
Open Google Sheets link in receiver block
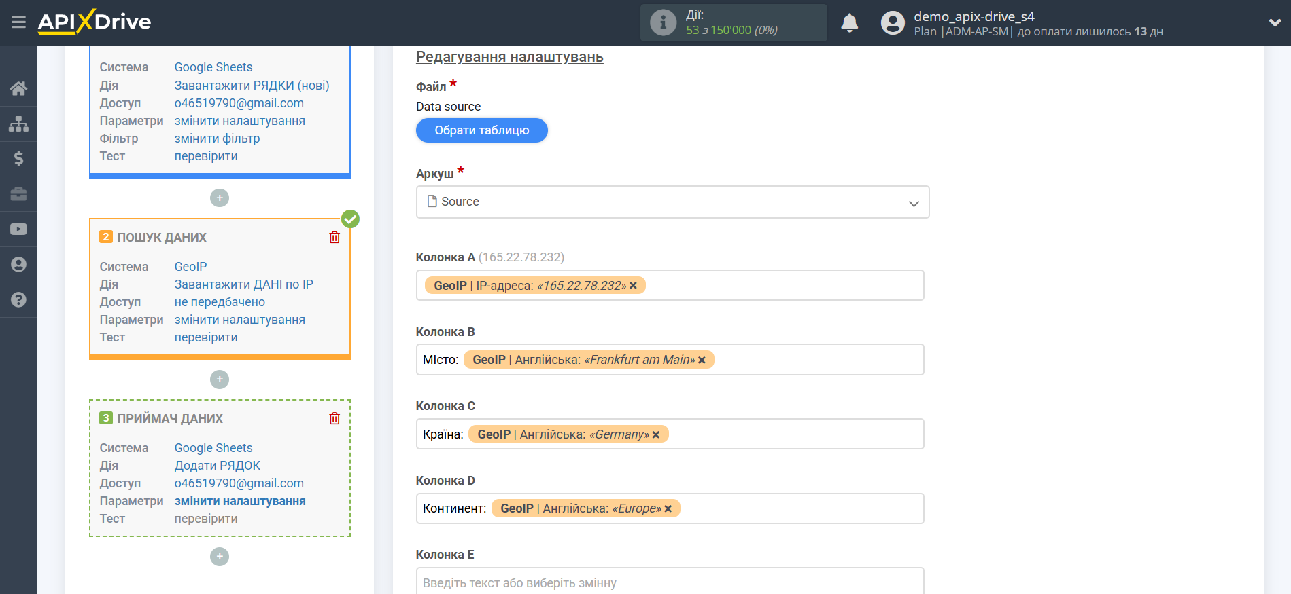[213, 448]
